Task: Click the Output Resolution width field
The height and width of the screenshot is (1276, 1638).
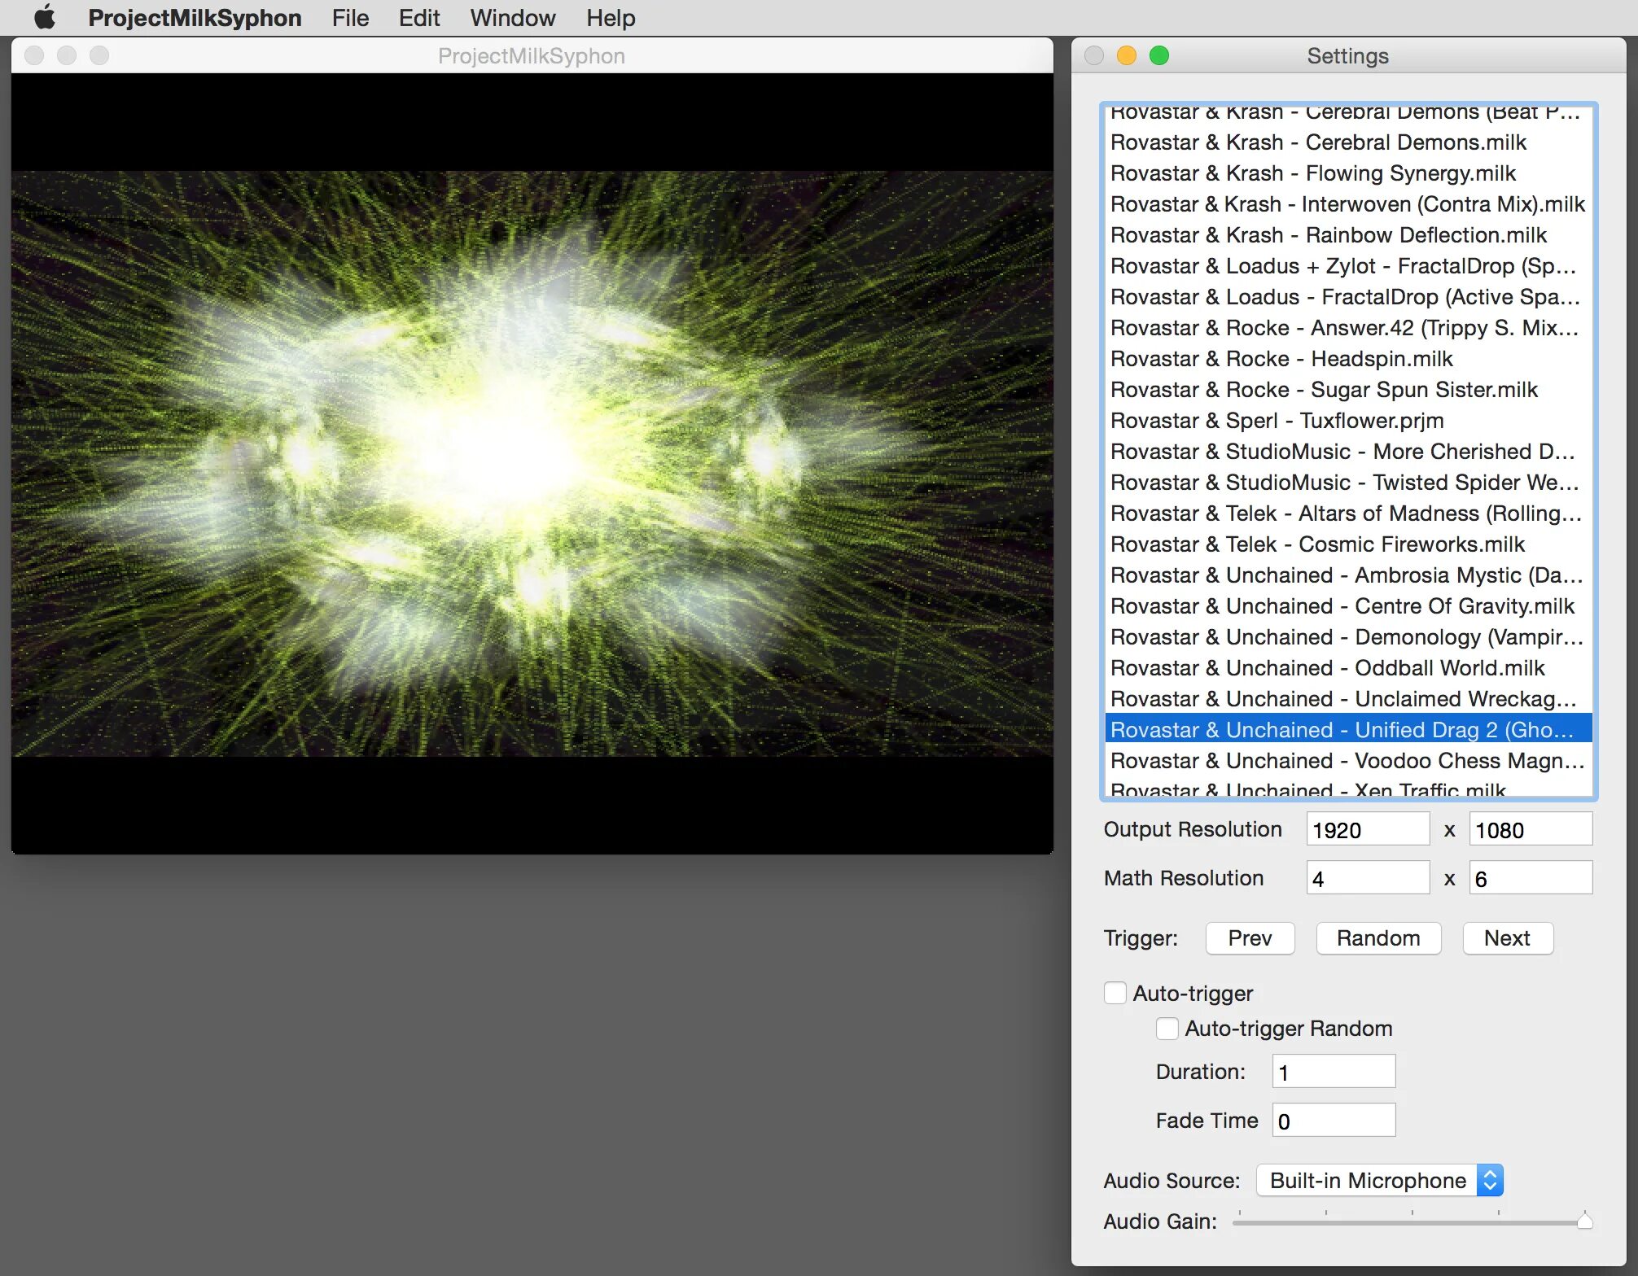Action: tap(1367, 830)
